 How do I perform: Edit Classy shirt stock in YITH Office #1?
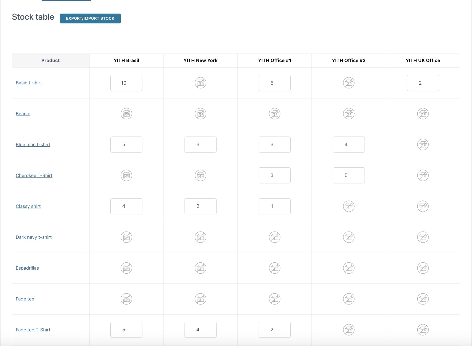(x=275, y=206)
